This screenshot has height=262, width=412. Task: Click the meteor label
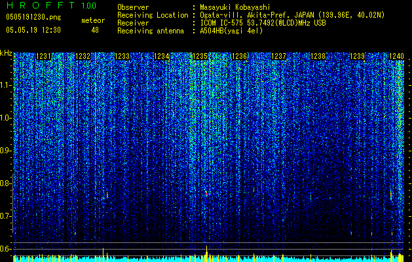coord(93,20)
